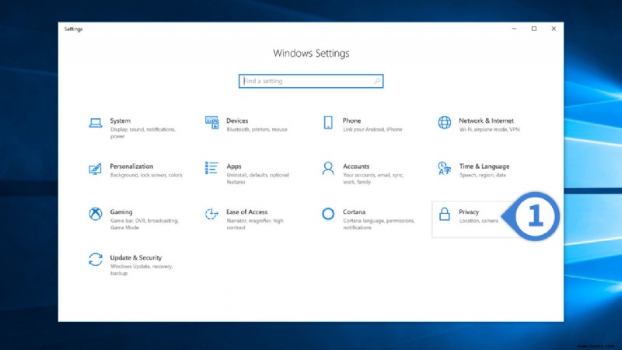This screenshot has width=622, height=350.
Task: Click the Windows Settings heading
Action: pyautogui.click(x=311, y=53)
